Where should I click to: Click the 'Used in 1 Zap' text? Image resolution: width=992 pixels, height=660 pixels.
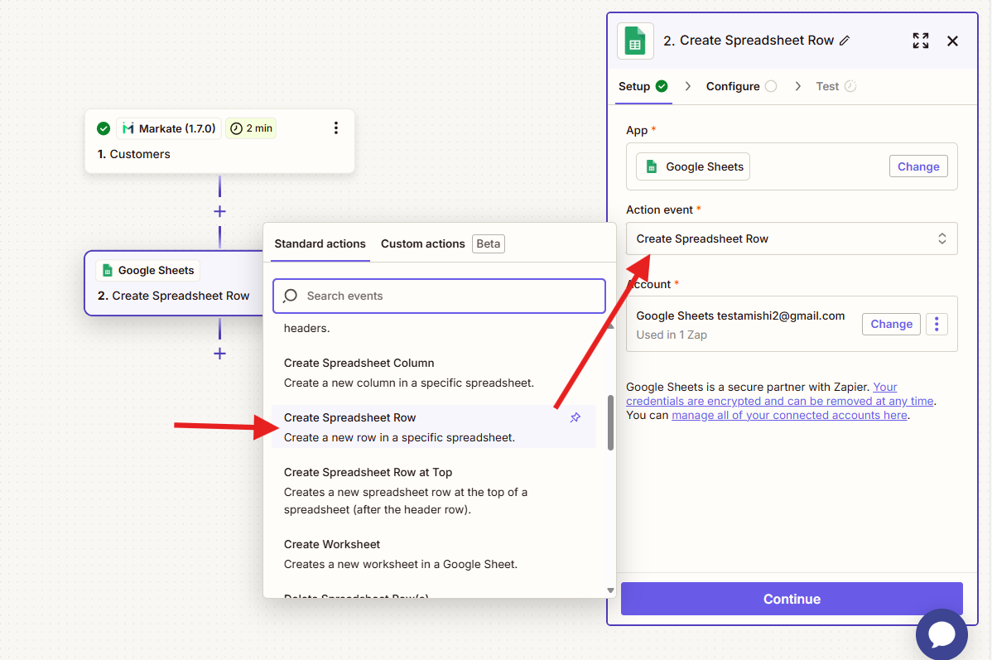click(672, 335)
